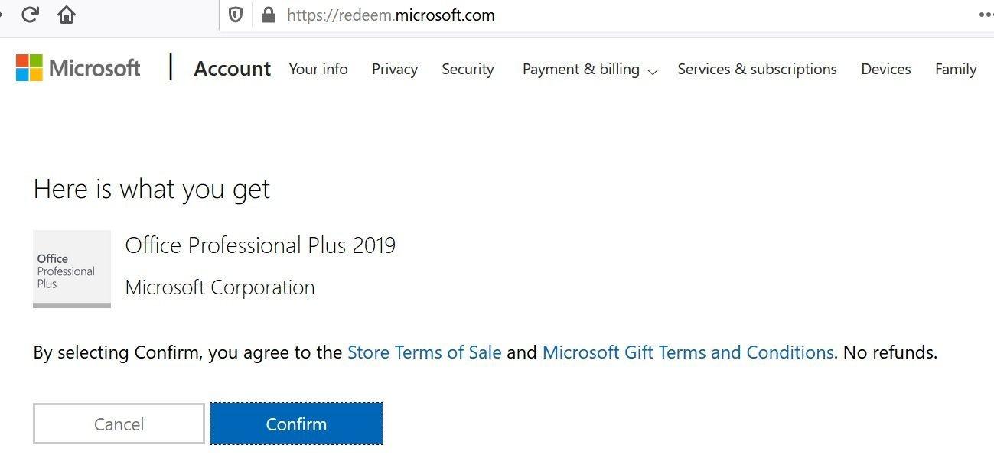The image size is (994, 461).
Task: Click the Microsoft logo in the header
Action: tap(78, 68)
